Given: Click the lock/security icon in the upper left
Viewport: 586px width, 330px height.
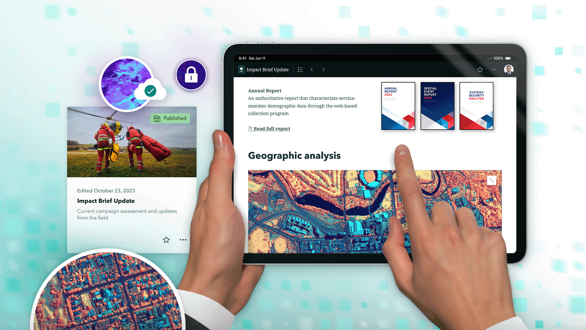Looking at the screenshot, I should 190,75.
